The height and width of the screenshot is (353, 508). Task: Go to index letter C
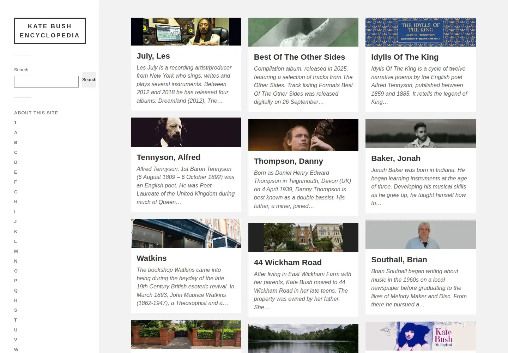(x=16, y=152)
